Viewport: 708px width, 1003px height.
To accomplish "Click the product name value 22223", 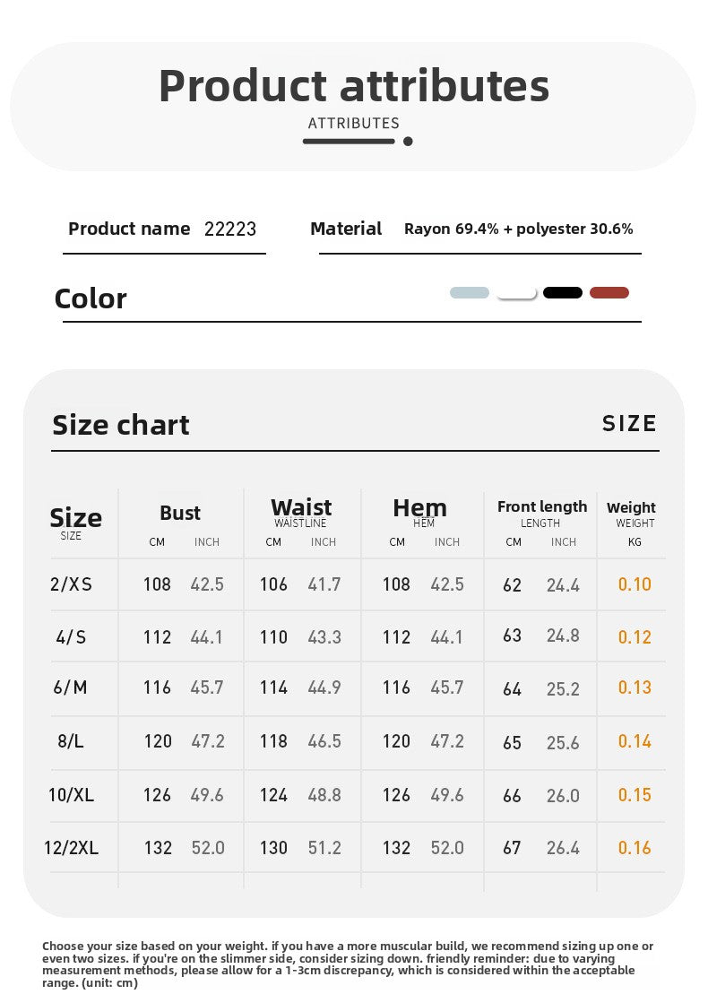I will click(230, 229).
